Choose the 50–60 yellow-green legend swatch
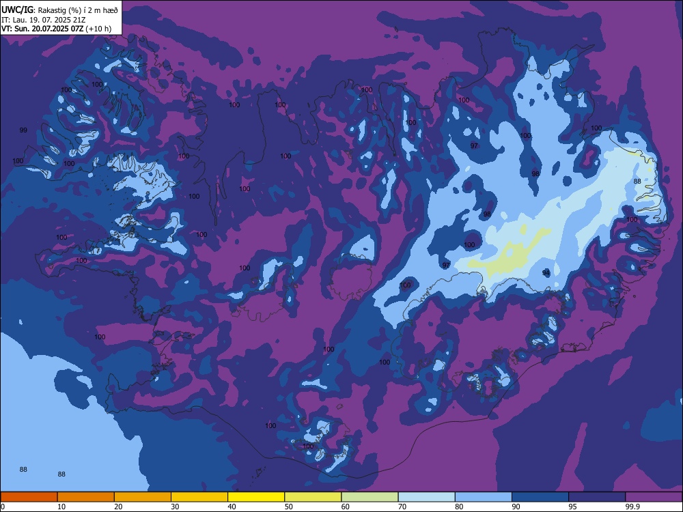The width and height of the screenshot is (683, 512). (x=313, y=497)
